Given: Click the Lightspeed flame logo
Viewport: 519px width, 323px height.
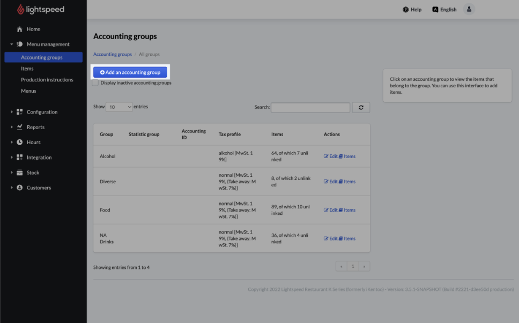Looking at the screenshot, I should (x=20, y=10).
